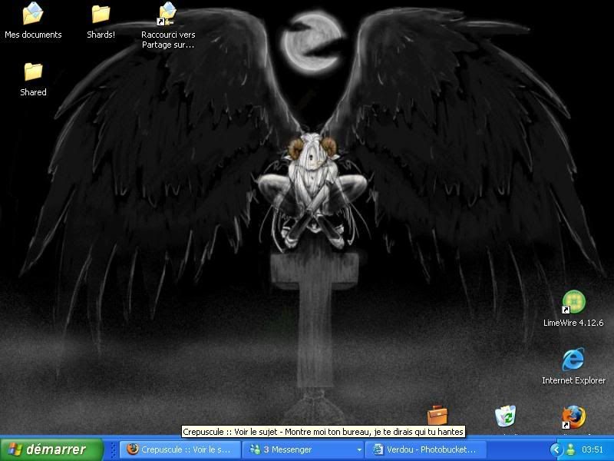
Task: Expand hidden system tray icons
Action: 555,449
